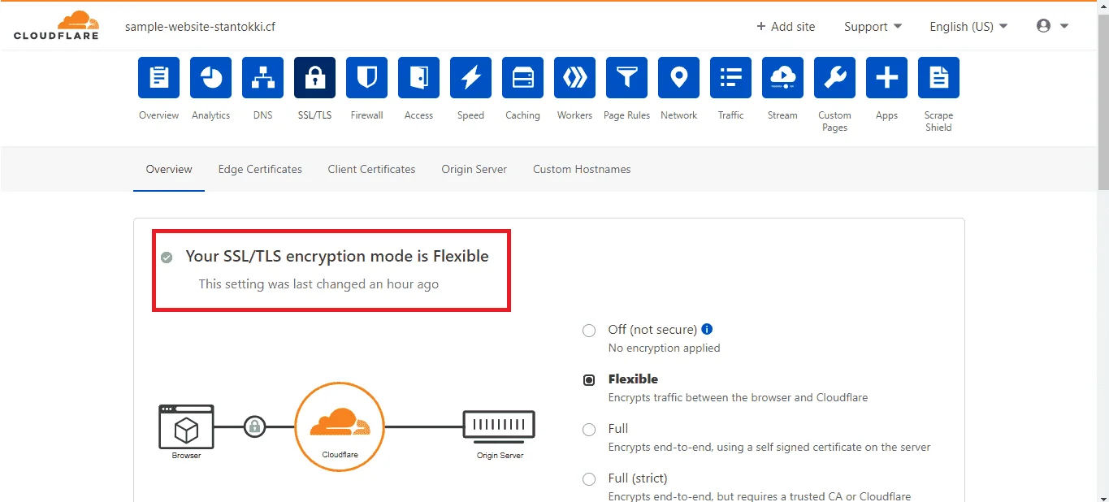Choose Full (strict) encryption mode
This screenshot has width=1109, height=502.
click(x=589, y=479)
